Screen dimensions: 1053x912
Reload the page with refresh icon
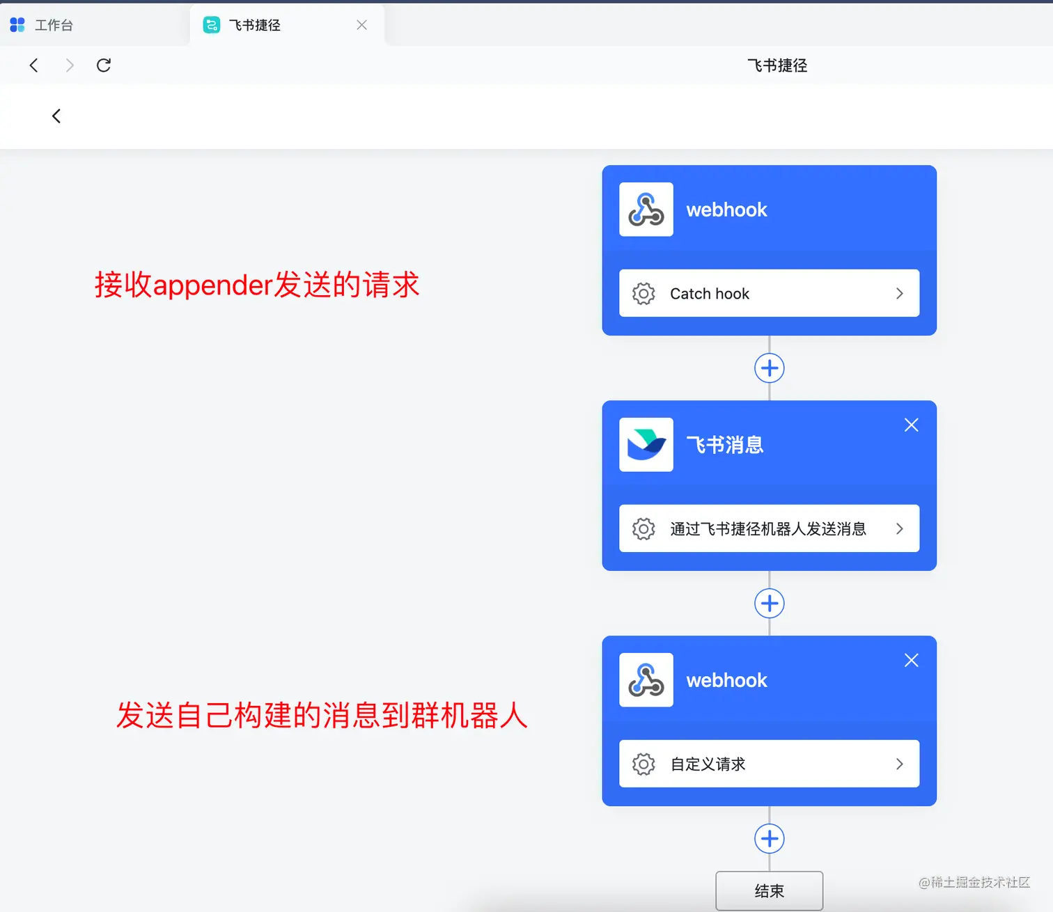point(104,65)
